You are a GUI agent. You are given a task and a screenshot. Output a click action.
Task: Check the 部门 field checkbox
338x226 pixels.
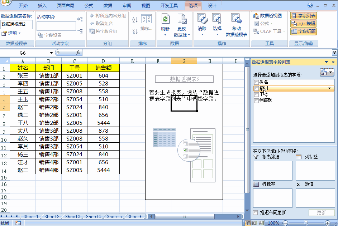(256, 88)
